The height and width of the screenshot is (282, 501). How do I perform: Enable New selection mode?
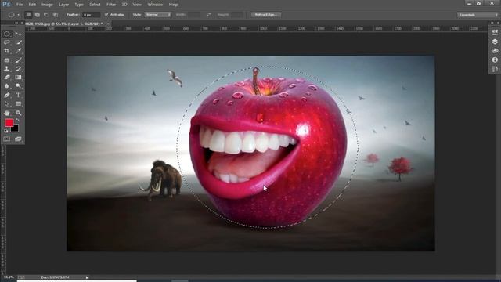(x=28, y=14)
